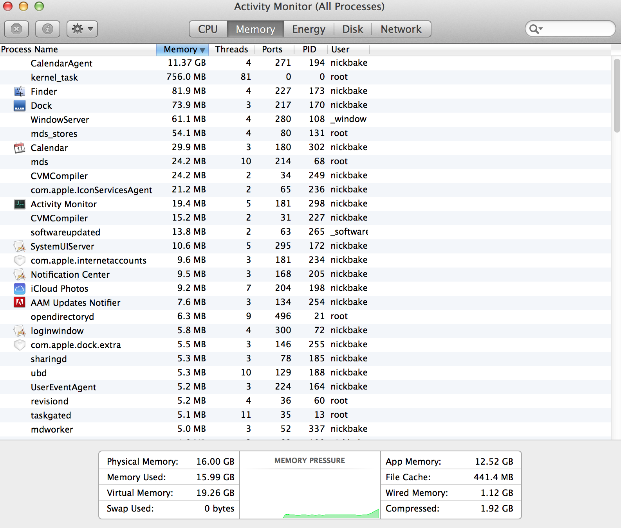Switch to the CPU tab
The width and height of the screenshot is (621, 528).
[x=208, y=29]
